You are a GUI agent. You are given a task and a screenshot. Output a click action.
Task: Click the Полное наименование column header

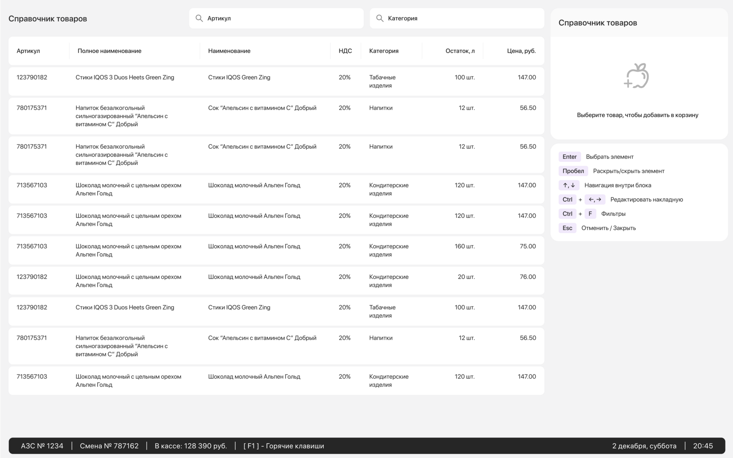[x=110, y=51]
